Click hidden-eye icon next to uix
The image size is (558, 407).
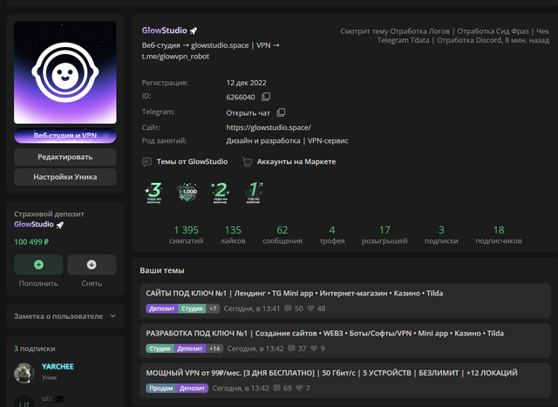click(x=59, y=398)
